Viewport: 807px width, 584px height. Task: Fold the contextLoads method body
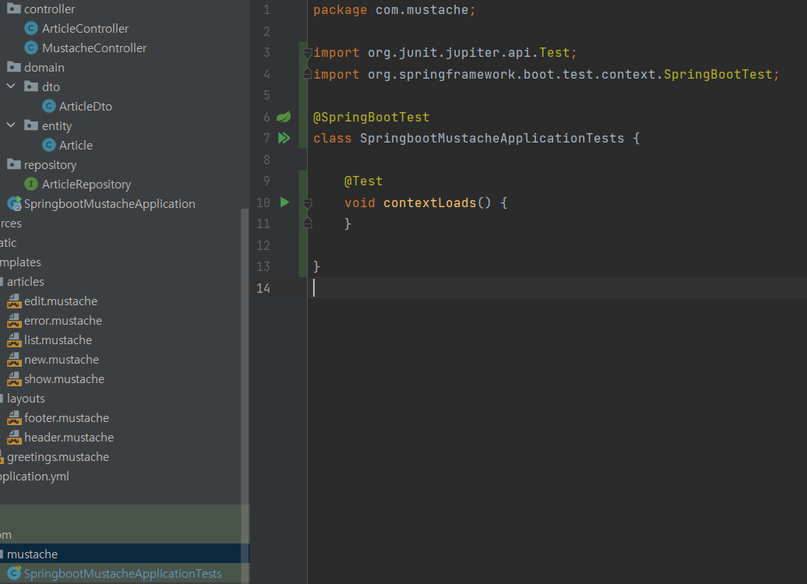point(308,202)
